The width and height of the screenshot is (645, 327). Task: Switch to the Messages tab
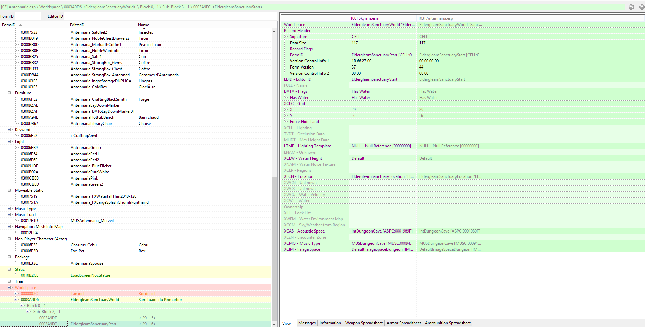(307, 323)
